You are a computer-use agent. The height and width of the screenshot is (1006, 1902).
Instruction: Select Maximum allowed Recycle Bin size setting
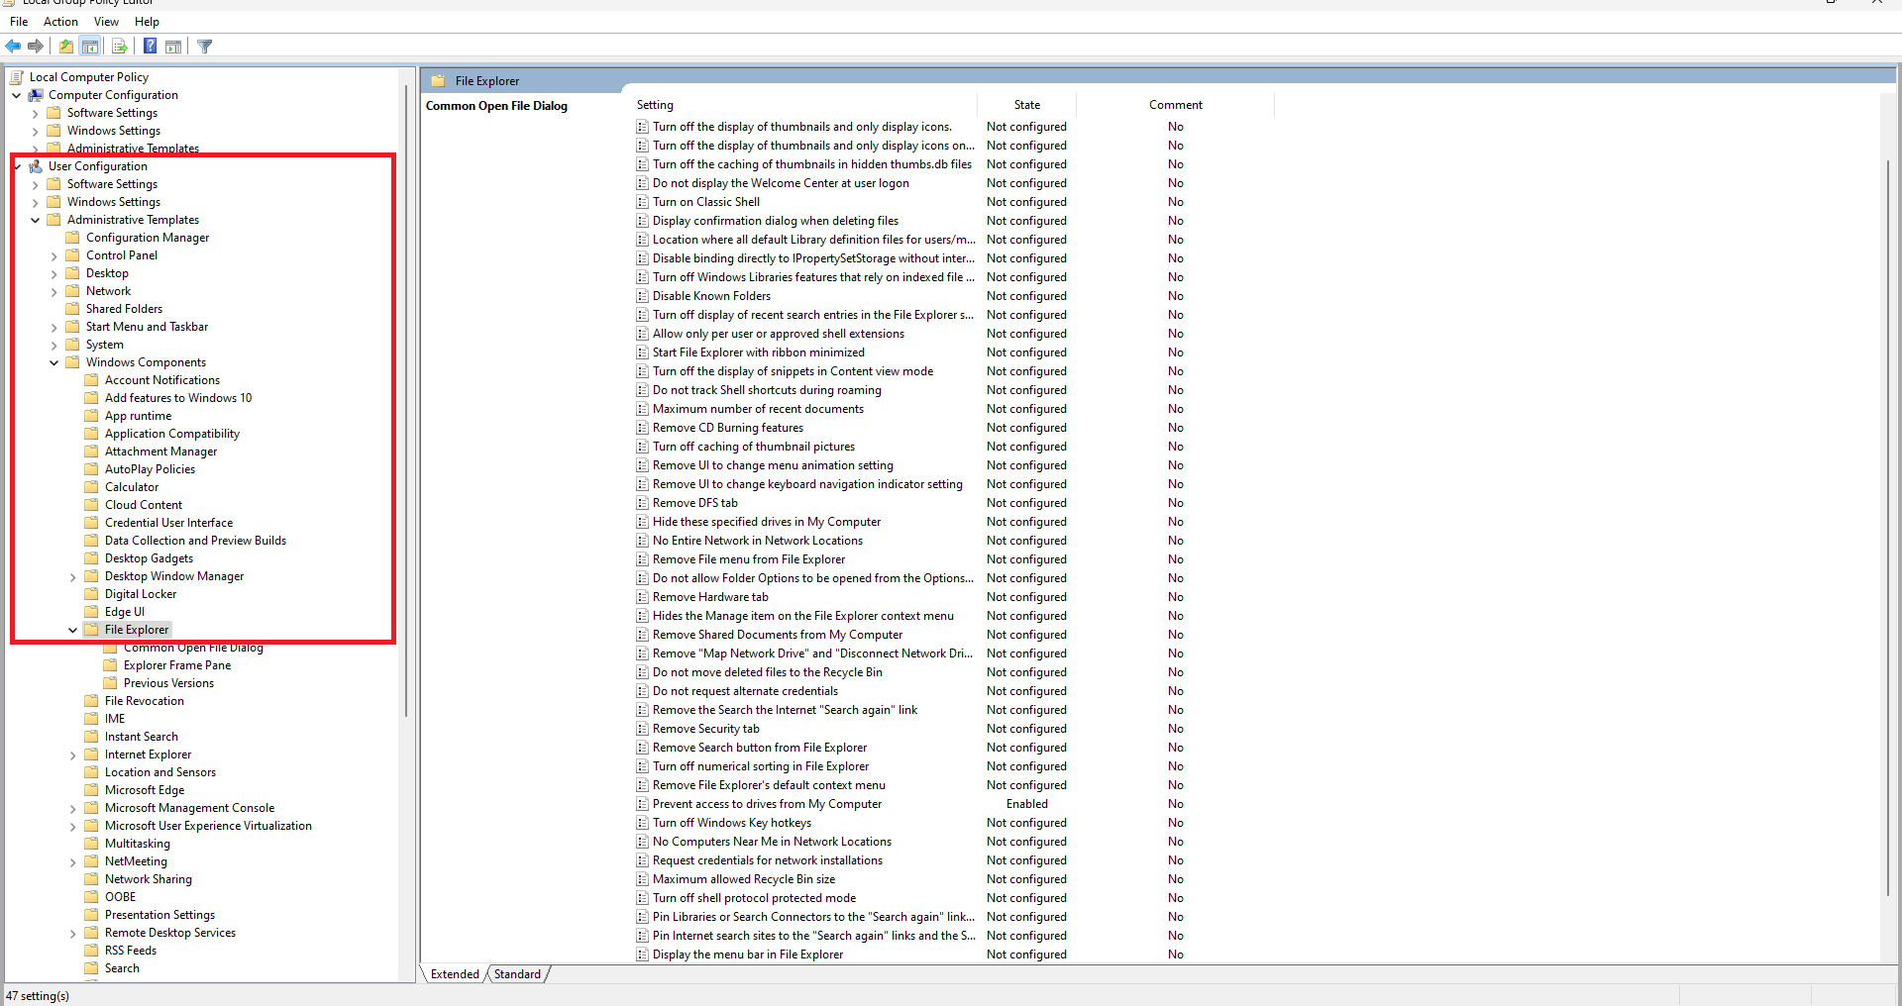coord(744,879)
